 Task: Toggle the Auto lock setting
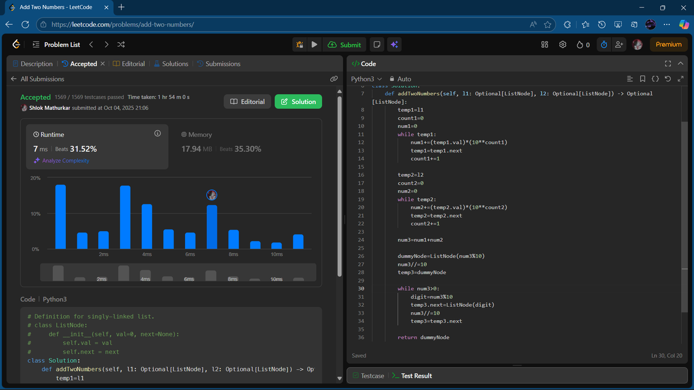click(400, 79)
